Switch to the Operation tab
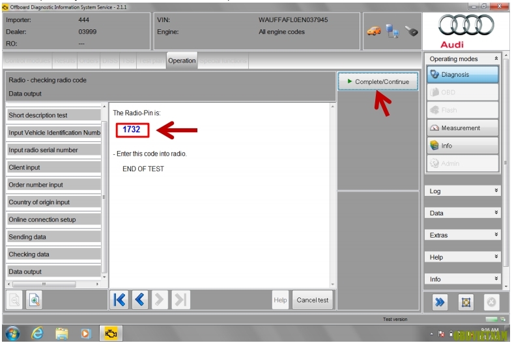512x343 pixels. (x=182, y=61)
